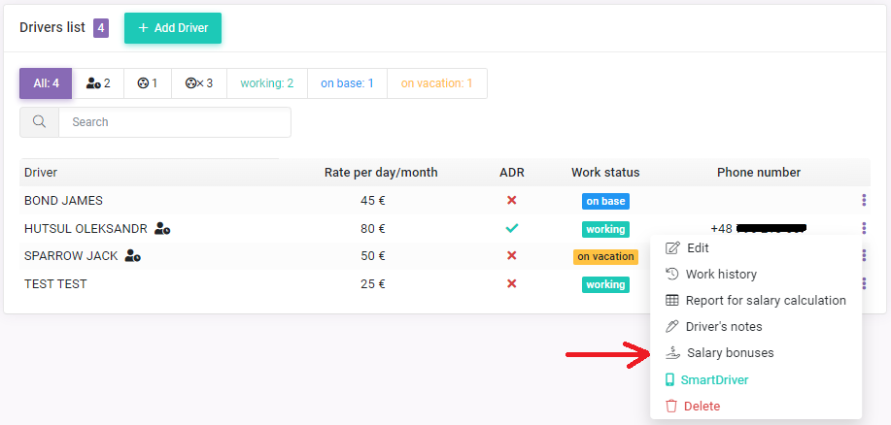This screenshot has width=891, height=425.
Task: Click user icon beside SPARROW JACK
Action: 133,256
